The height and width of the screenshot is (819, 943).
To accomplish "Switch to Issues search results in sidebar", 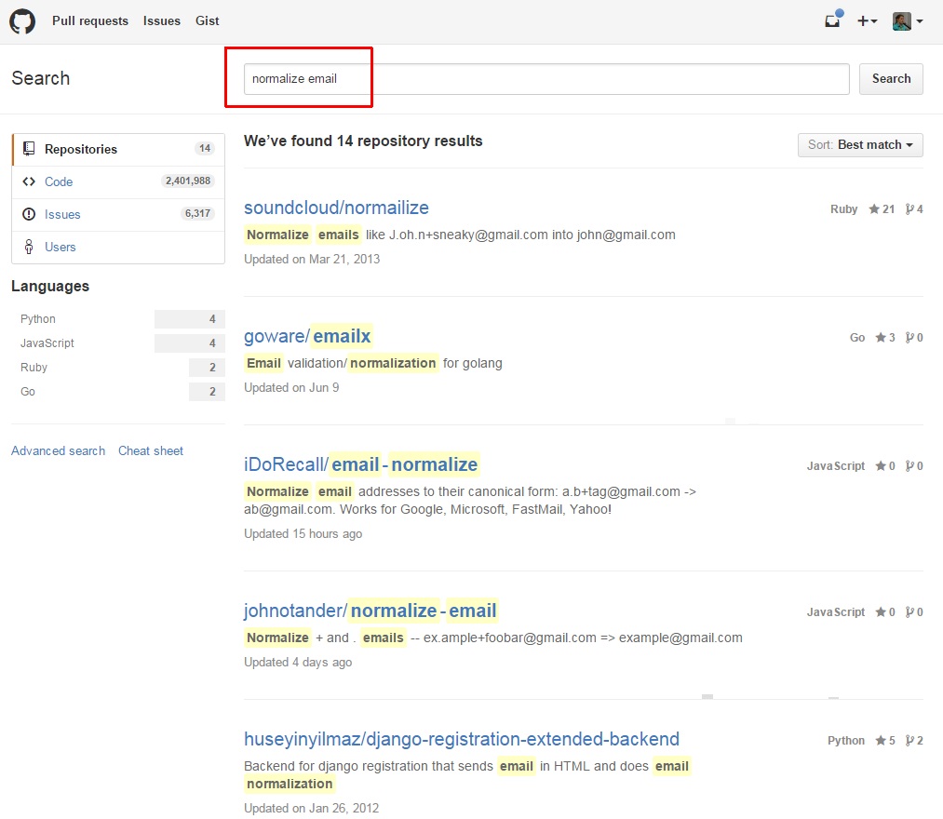I will [118, 214].
